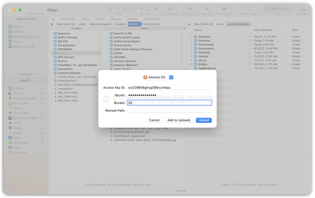315x198 pixels.
Task: Open the Size Browser
Action: [x=225, y=9]
